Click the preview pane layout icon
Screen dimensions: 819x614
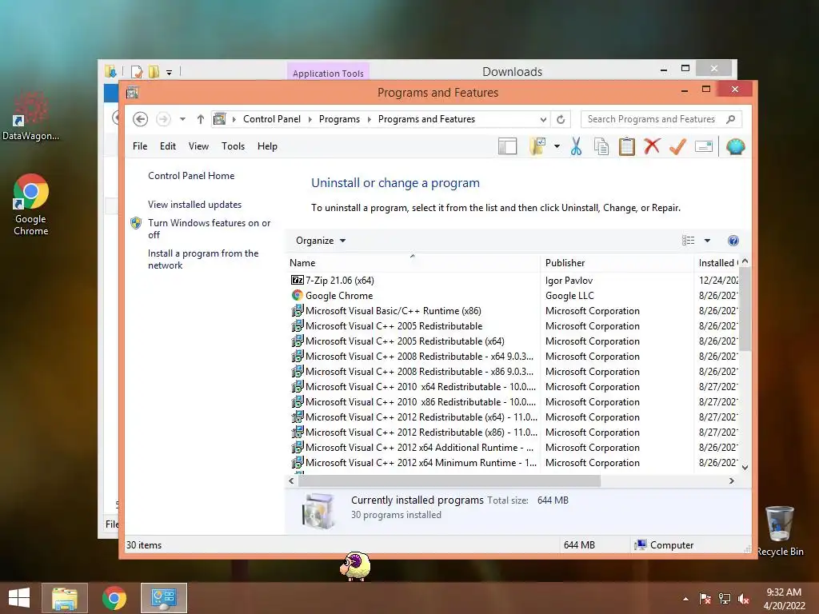[507, 147]
